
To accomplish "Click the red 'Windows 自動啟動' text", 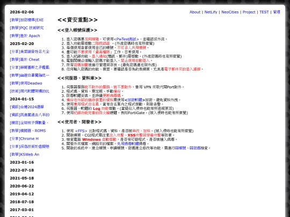I will point(99,139).
